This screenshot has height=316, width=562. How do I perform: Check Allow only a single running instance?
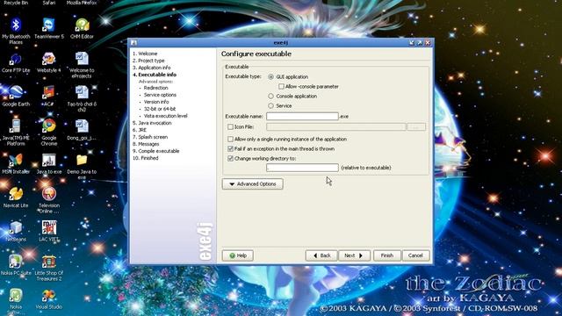[230, 139]
